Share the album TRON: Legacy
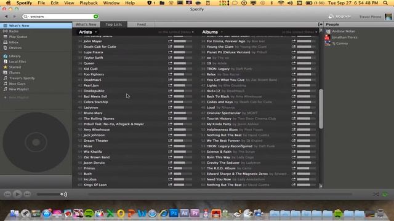 pyautogui.click(x=294, y=69)
